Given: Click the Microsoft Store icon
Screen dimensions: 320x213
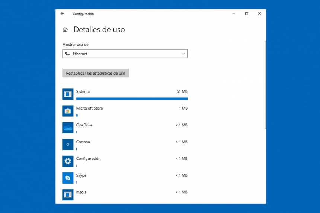Looking at the screenshot, I should pos(68,111).
